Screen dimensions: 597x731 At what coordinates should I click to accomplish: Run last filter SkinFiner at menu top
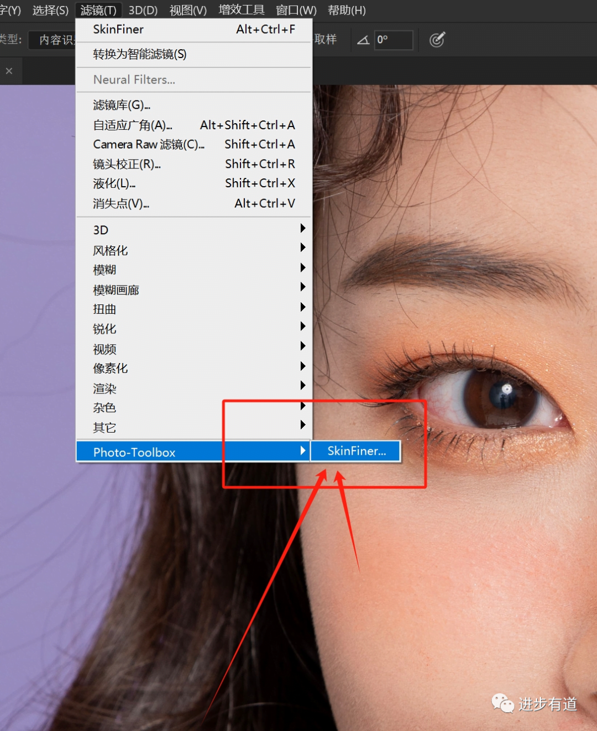(194, 29)
